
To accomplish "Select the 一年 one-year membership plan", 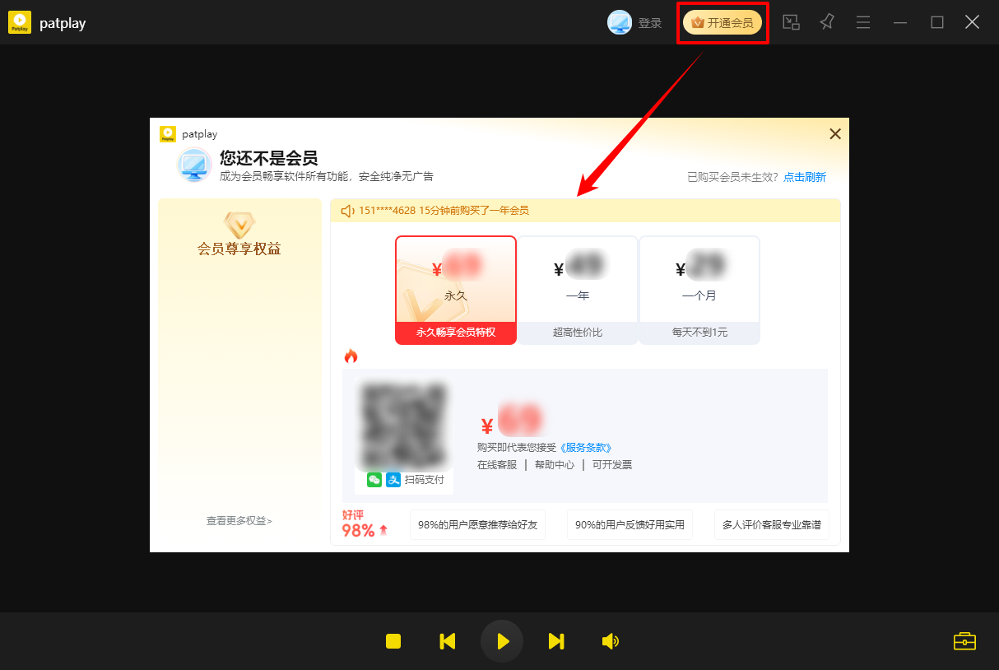I will pyautogui.click(x=578, y=290).
